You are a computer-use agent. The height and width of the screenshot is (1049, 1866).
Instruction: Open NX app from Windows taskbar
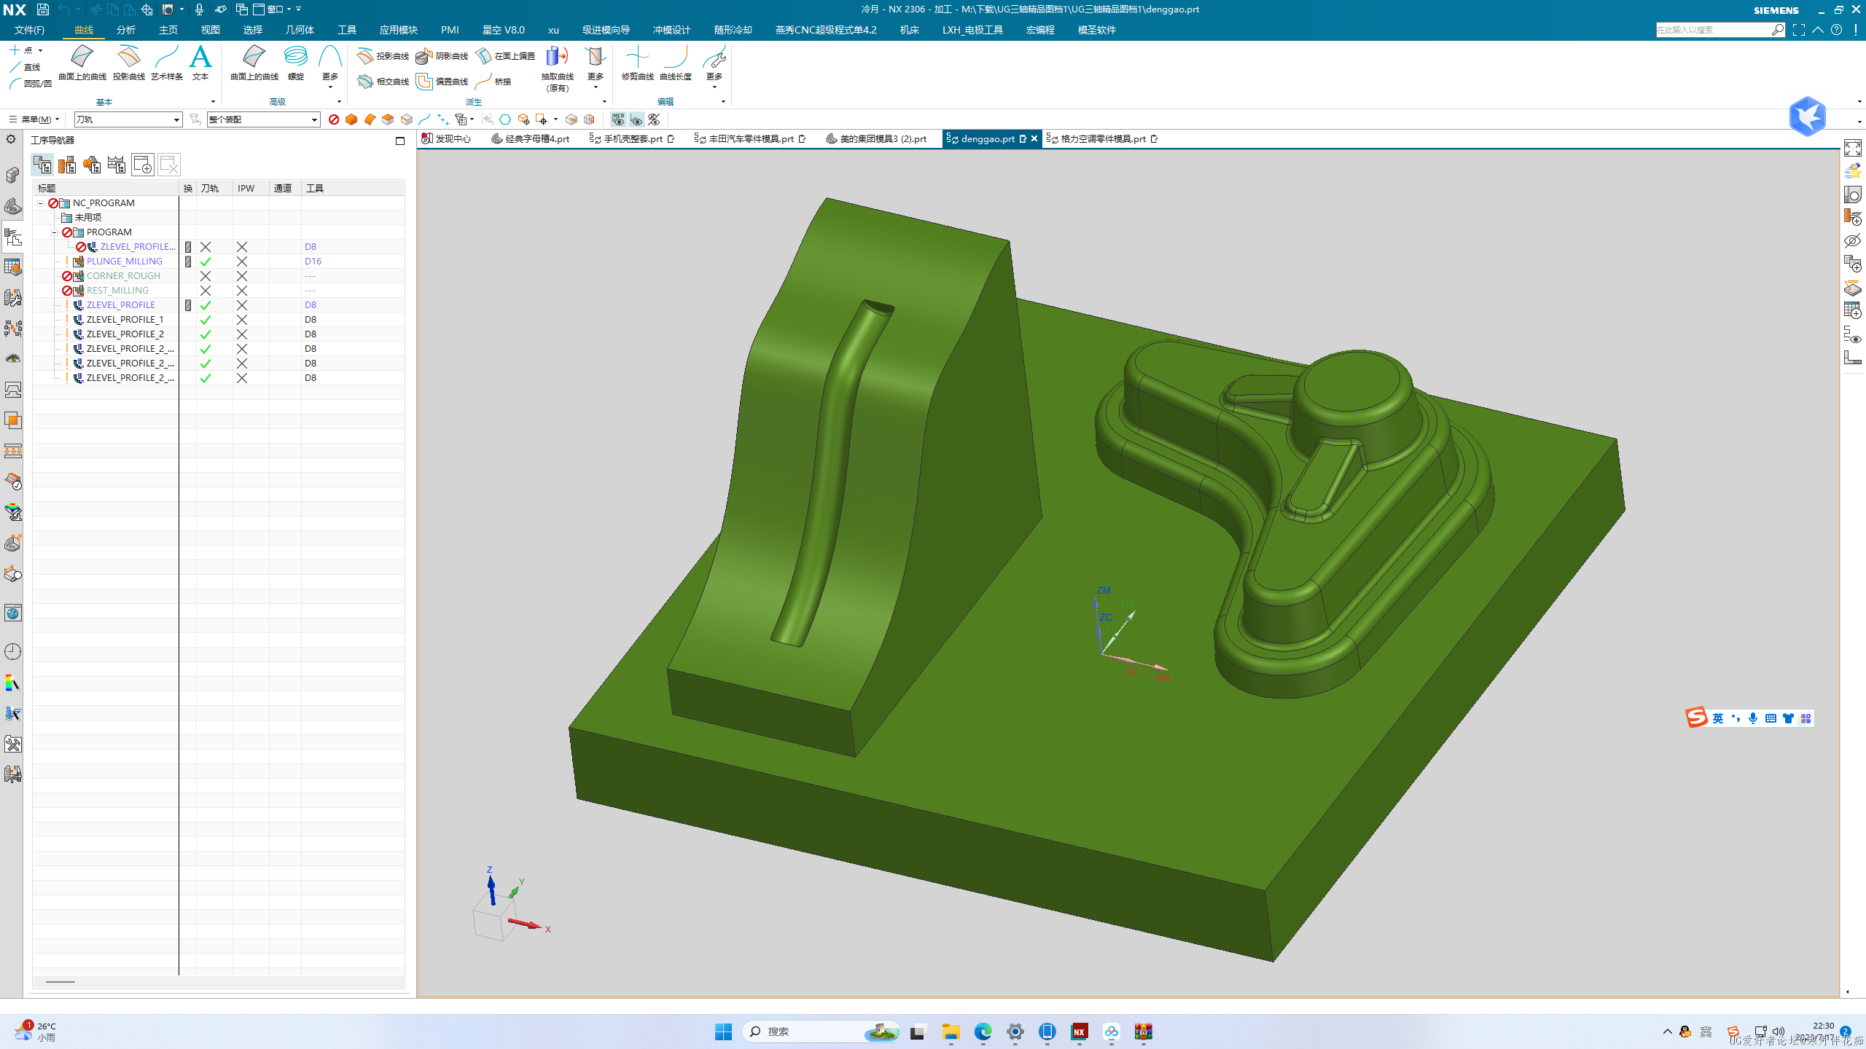click(1079, 1032)
